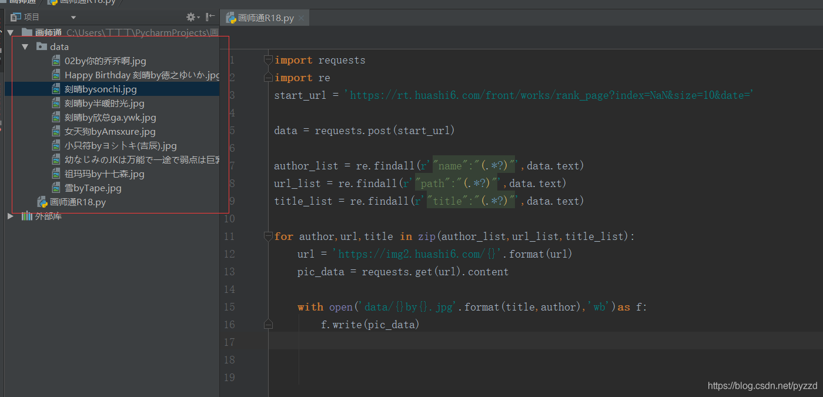Select 刻晴by欣总ga.ywk.jpg in the tree

(x=110, y=117)
